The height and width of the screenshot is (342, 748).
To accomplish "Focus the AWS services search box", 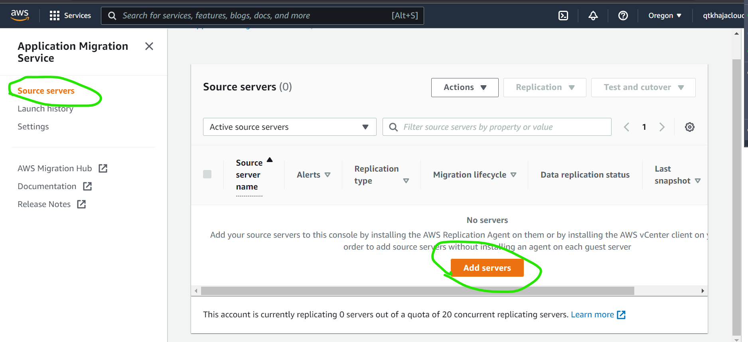I will 262,16.
